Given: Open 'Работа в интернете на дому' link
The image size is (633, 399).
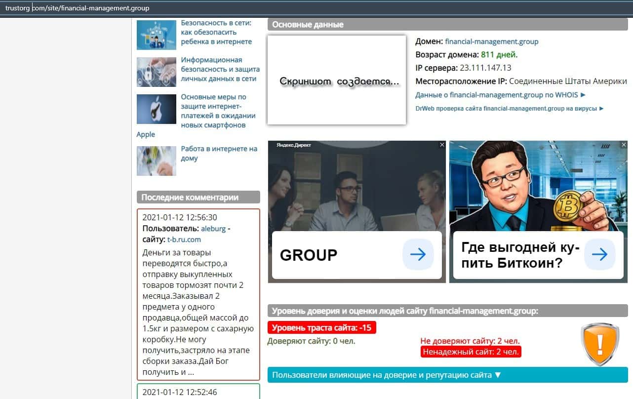Looking at the screenshot, I should 219,154.
